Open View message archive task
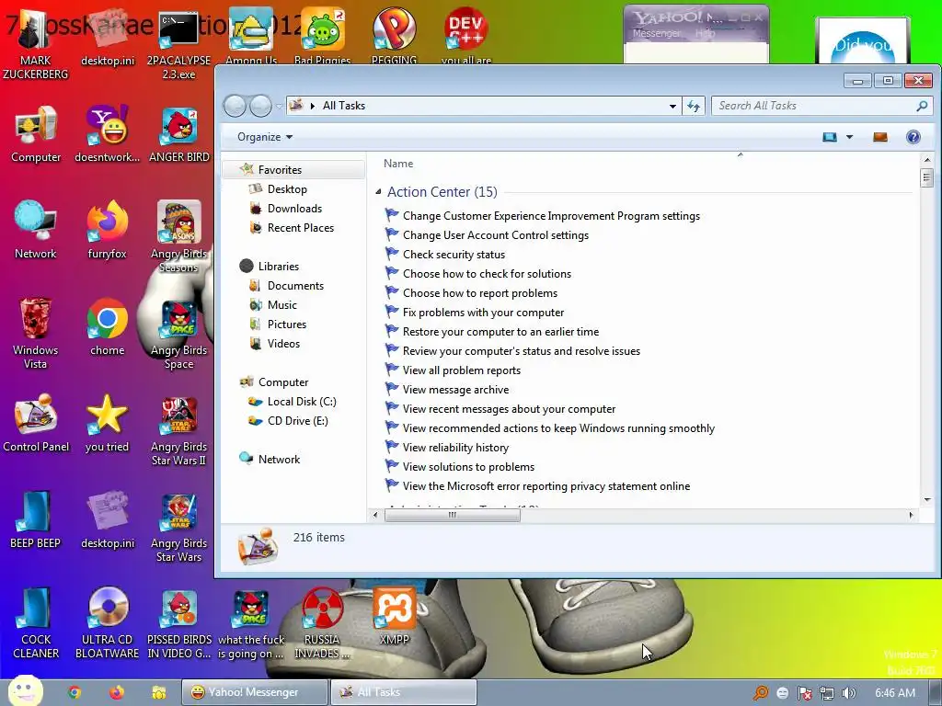 pyautogui.click(x=455, y=390)
